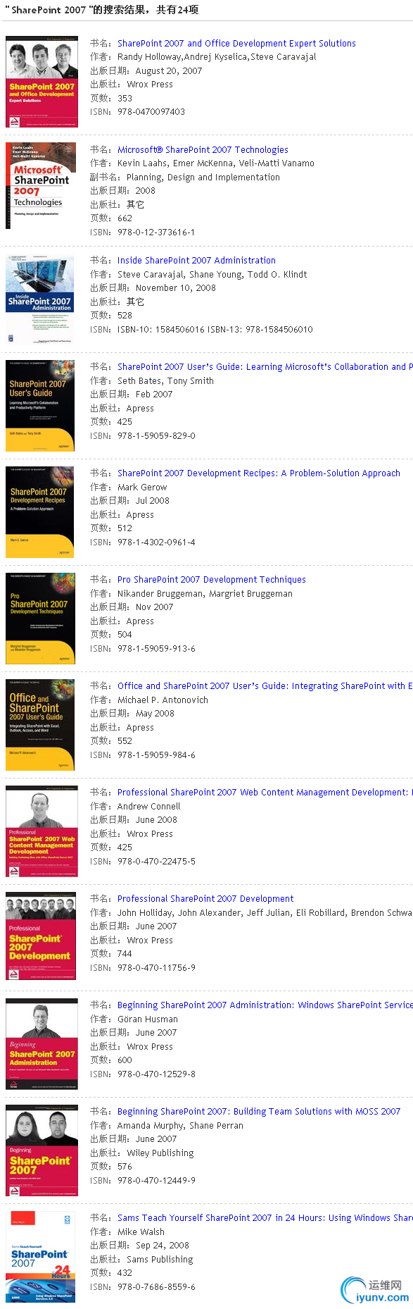Open Inside SharePoint 2007 Administration title link
This screenshot has height=1309, width=413.
[196, 260]
